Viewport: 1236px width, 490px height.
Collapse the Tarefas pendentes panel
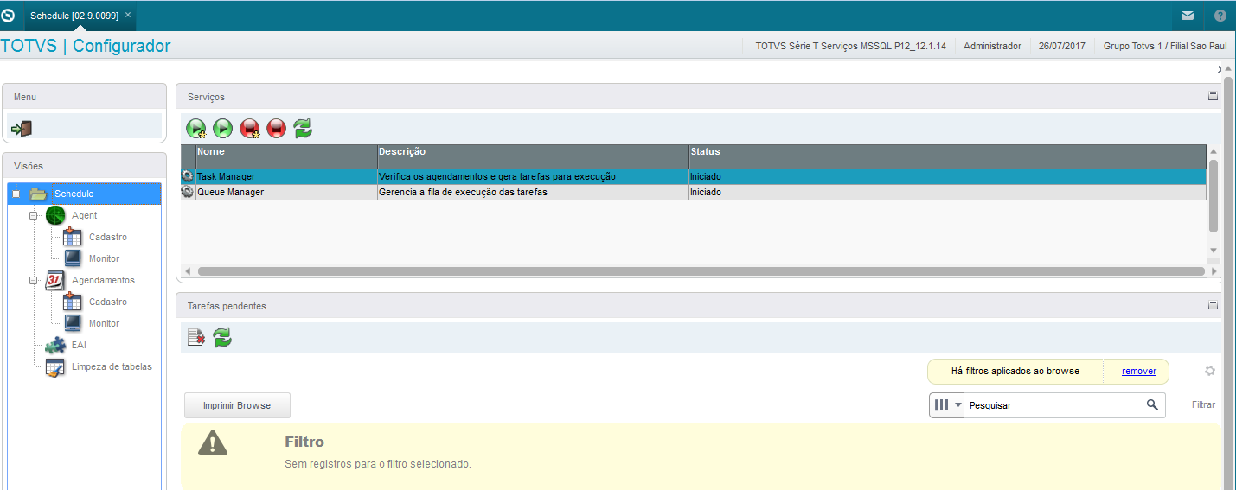coord(1213,305)
